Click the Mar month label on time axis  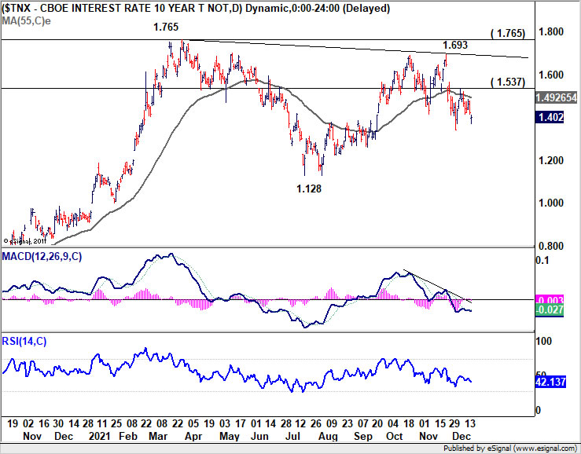point(158,436)
